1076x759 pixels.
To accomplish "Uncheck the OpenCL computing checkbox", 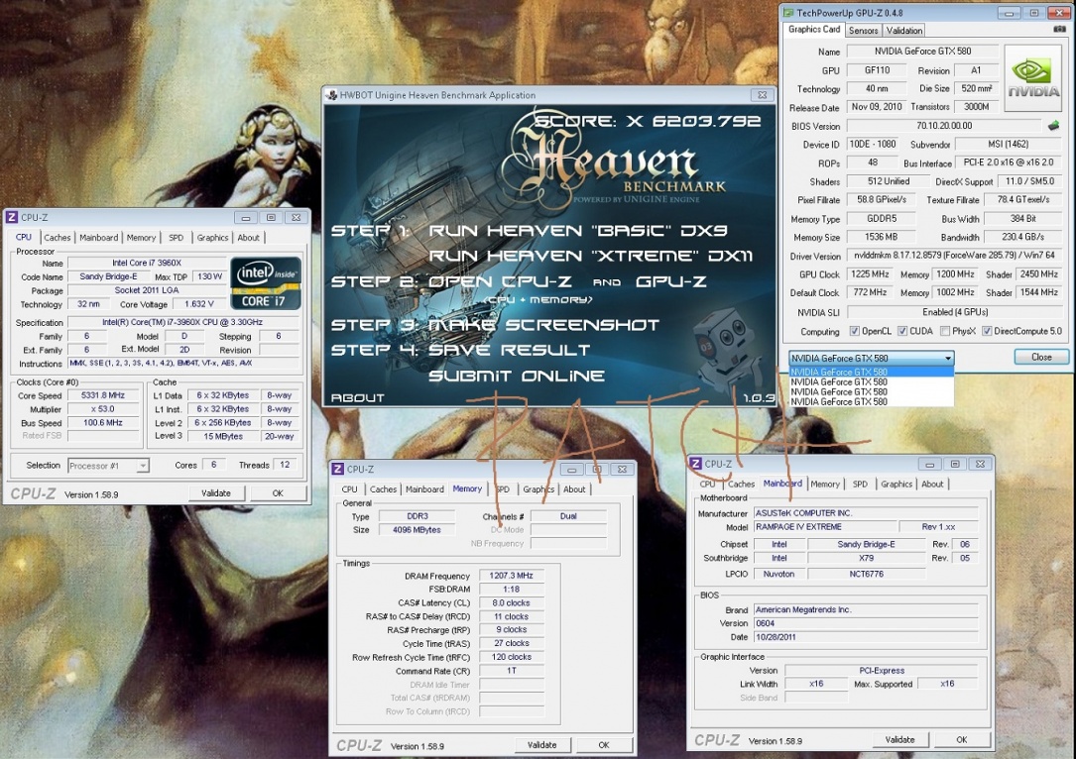I will point(854,331).
